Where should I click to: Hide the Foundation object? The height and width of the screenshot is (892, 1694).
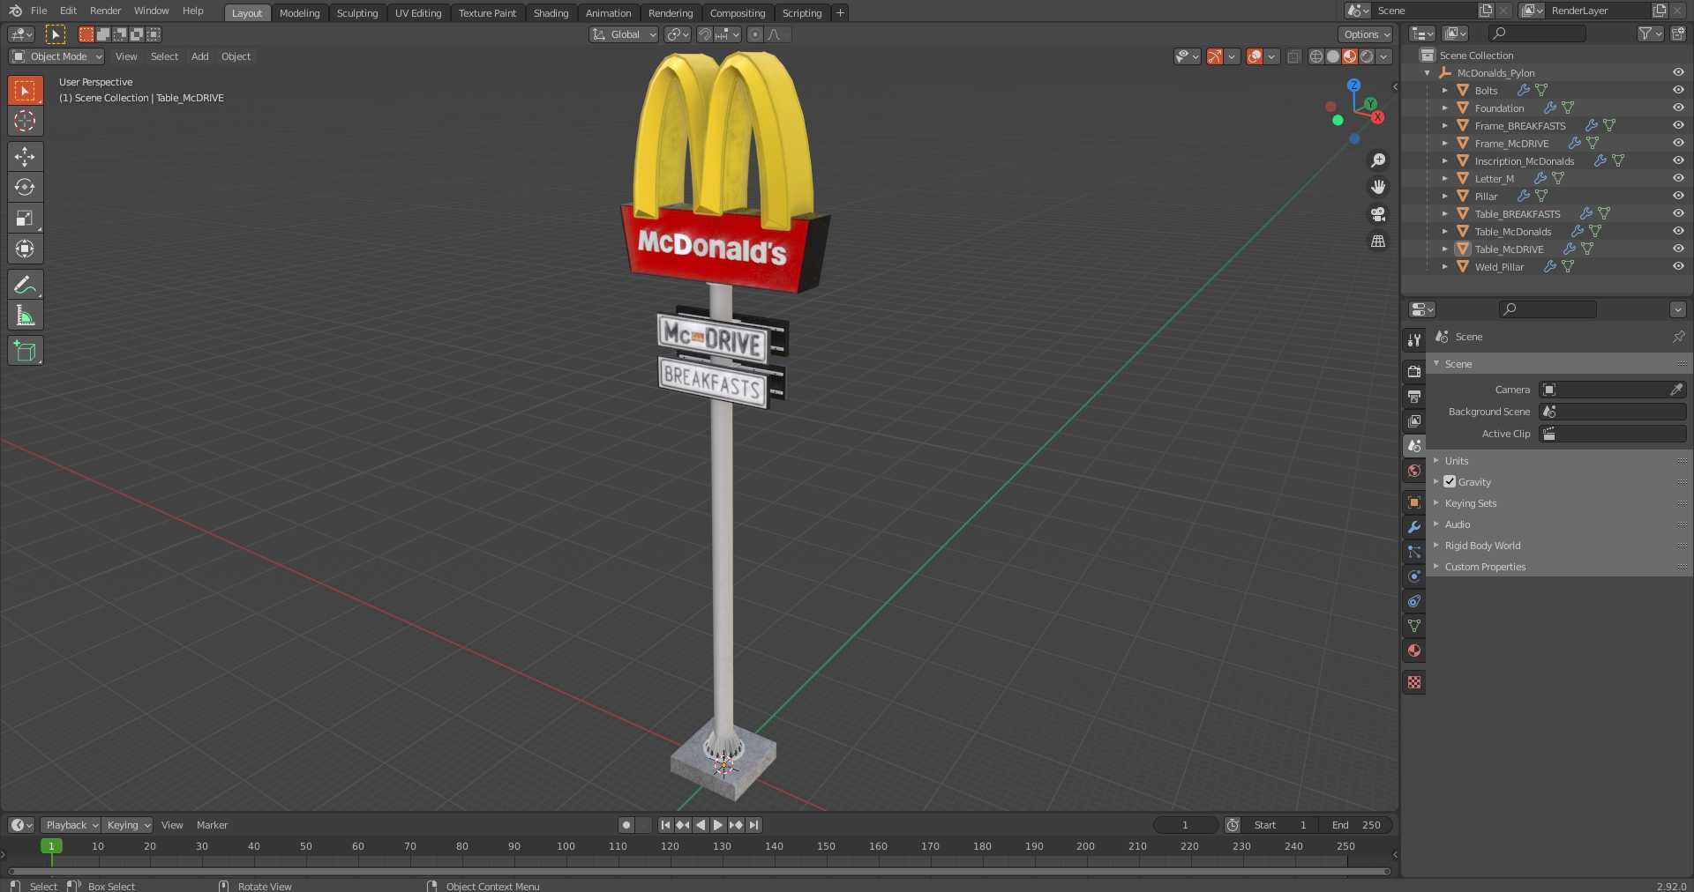[x=1678, y=108]
